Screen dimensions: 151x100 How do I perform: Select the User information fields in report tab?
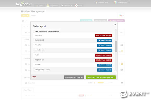tap(47, 31)
